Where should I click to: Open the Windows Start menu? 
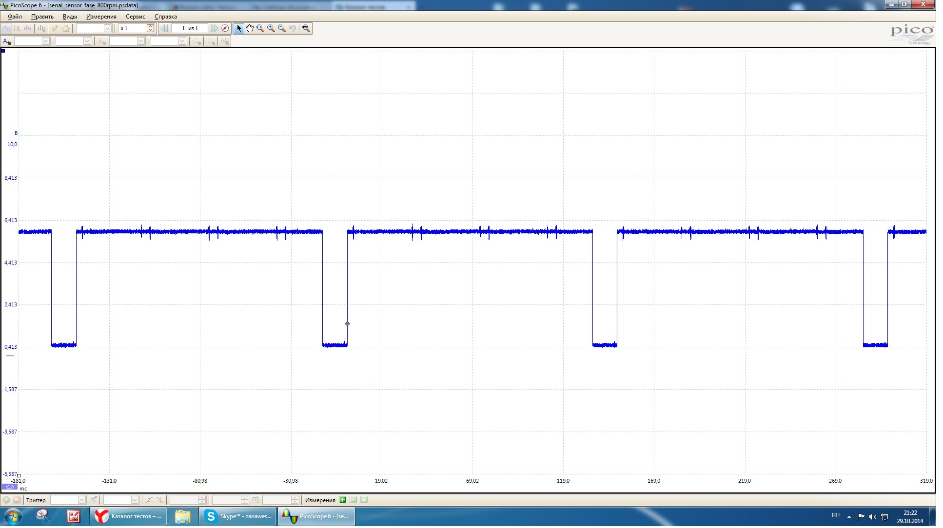pyautogui.click(x=13, y=516)
